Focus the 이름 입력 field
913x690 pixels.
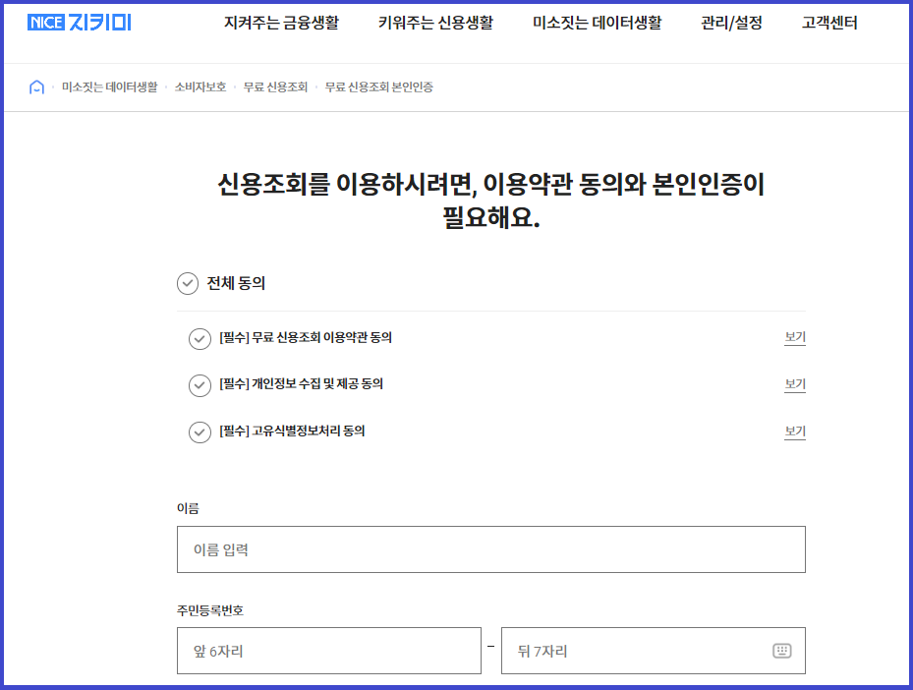point(490,549)
